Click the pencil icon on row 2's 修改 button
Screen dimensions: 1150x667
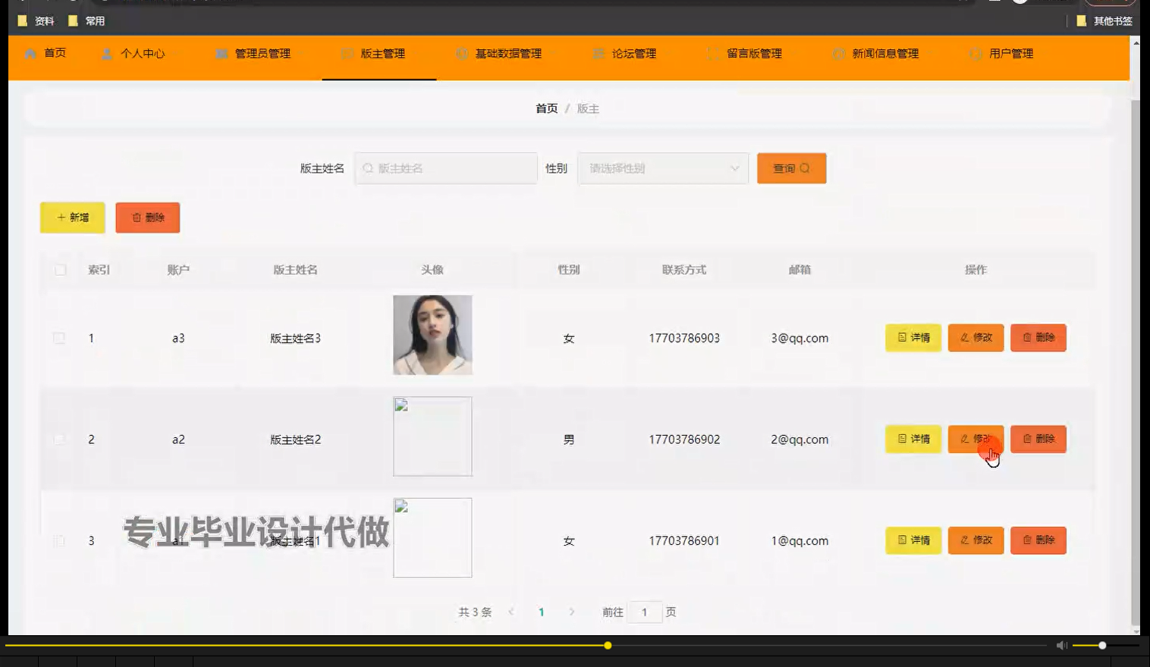click(x=964, y=439)
